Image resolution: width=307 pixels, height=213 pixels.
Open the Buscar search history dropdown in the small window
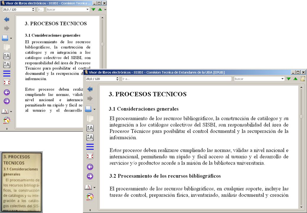87,9
